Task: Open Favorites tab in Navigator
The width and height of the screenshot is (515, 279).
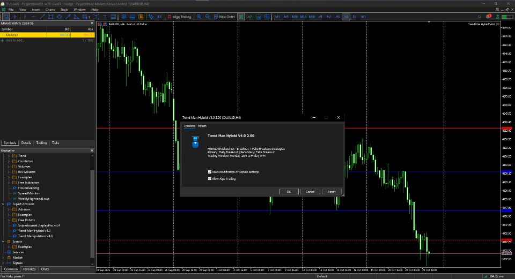Action: click(x=29, y=269)
